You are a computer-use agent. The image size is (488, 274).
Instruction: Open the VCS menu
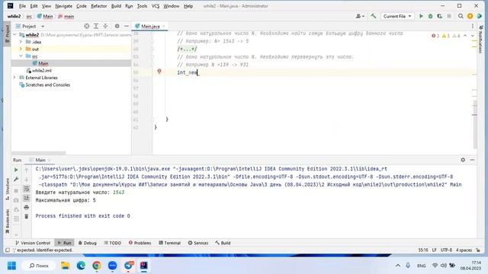[156, 6]
